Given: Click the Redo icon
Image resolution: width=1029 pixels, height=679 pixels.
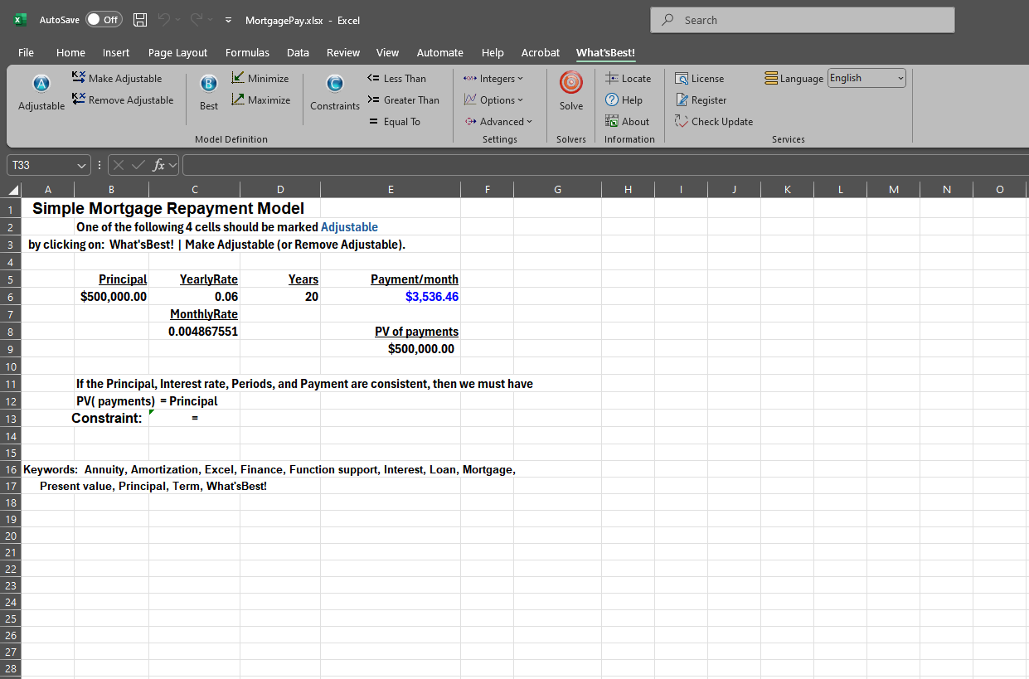Looking at the screenshot, I should [197, 20].
